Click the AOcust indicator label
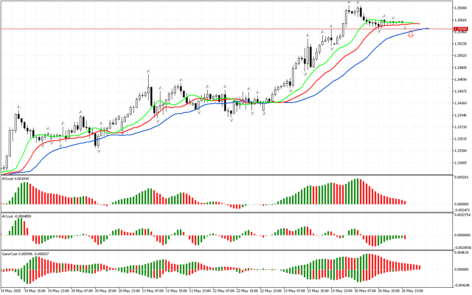This screenshot has width=472, height=295. pyautogui.click(x=15, y=178)
